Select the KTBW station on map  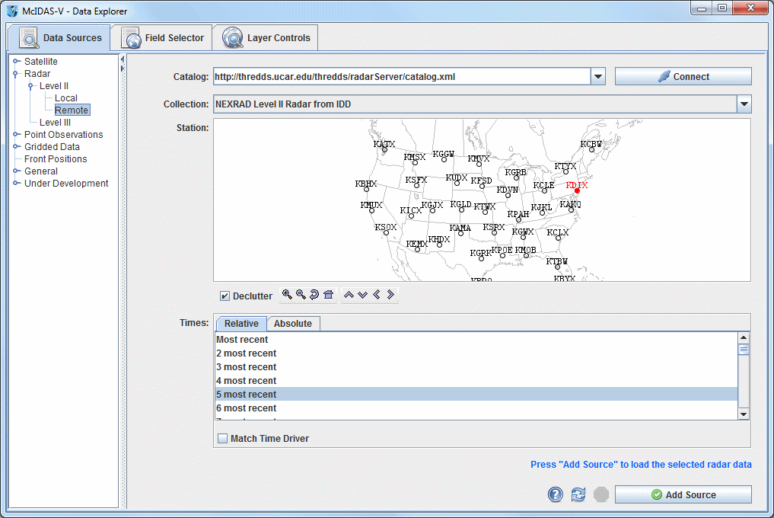coord(557,267)
